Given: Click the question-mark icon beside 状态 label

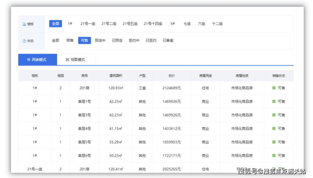Looking at the screenshot, I should coord(24,41).
